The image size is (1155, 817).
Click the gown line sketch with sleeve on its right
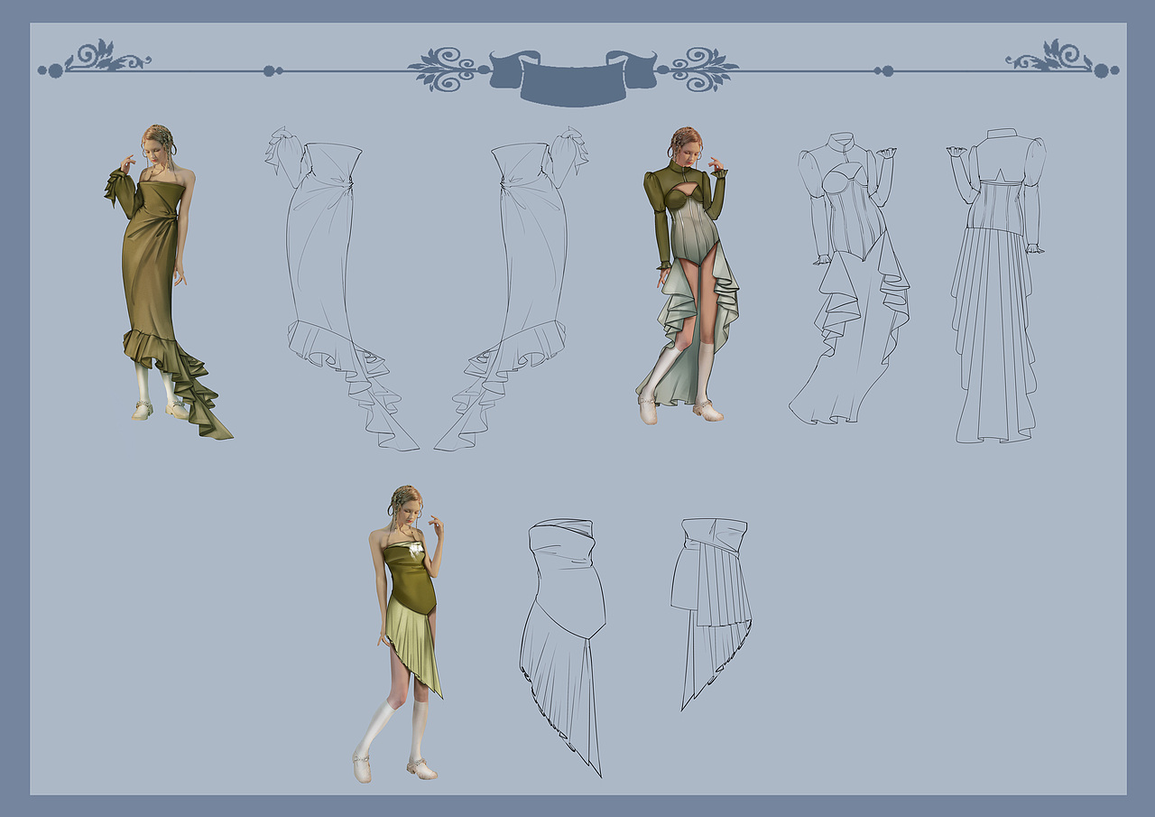click(512, 288)
